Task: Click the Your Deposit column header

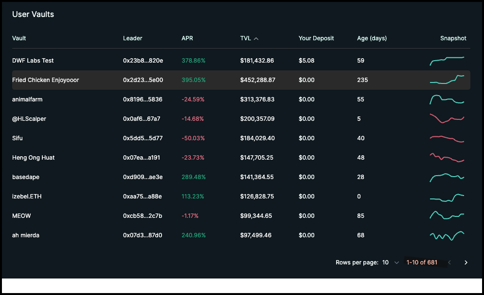Action: point(316,38)
